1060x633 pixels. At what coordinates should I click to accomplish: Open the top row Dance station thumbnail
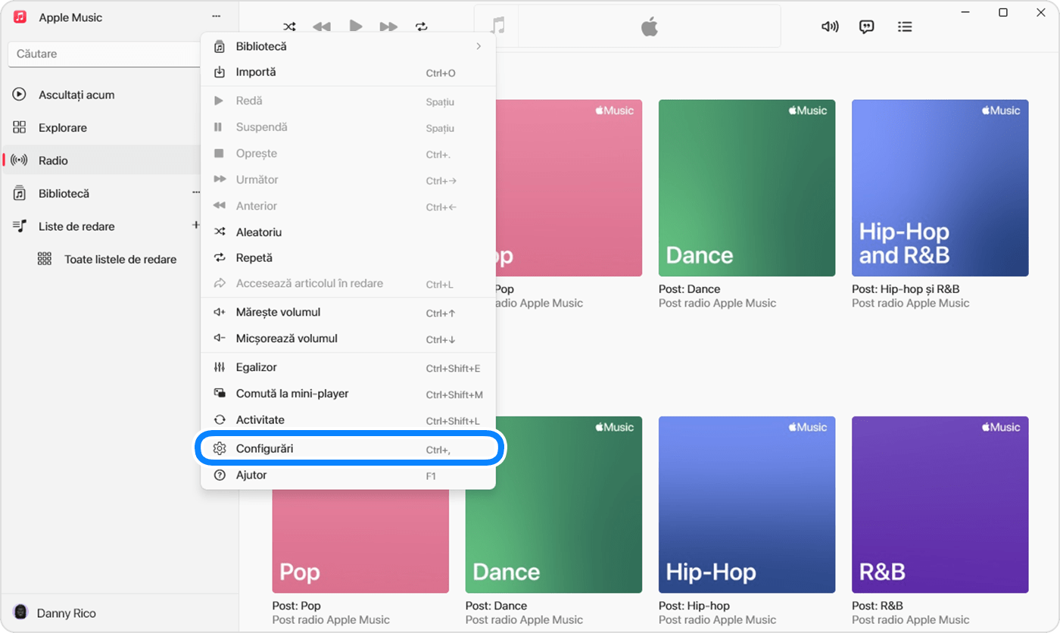coord(747,188)
